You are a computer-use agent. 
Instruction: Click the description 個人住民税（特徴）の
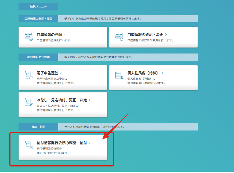pos(141,79)
